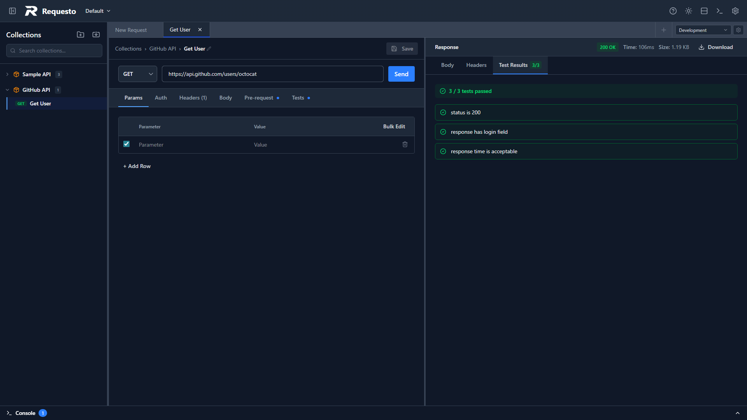Open the Pre-request tab

[262, 98]
